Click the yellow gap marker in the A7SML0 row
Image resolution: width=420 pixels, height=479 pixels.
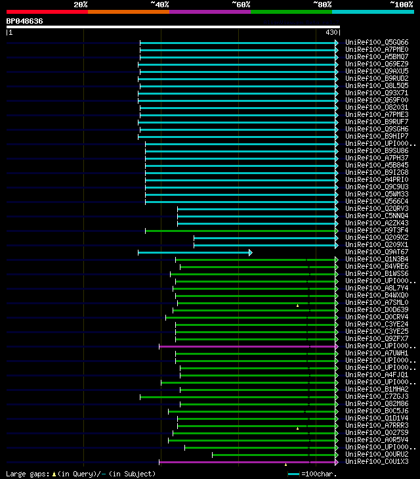coord(297,306)
